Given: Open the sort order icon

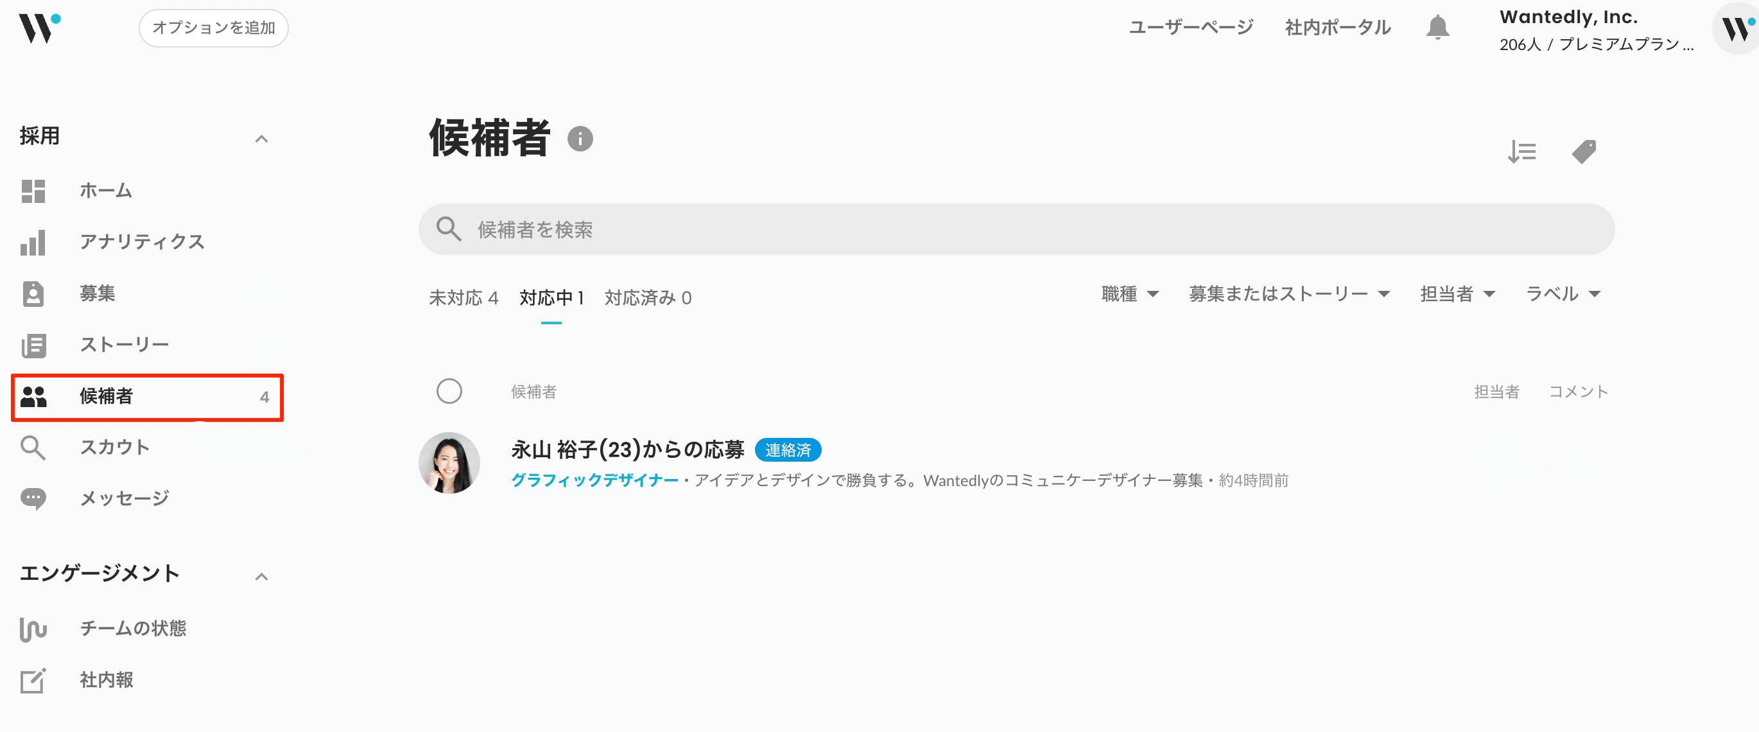Looking at the screenshot, I should (1521, 152).
